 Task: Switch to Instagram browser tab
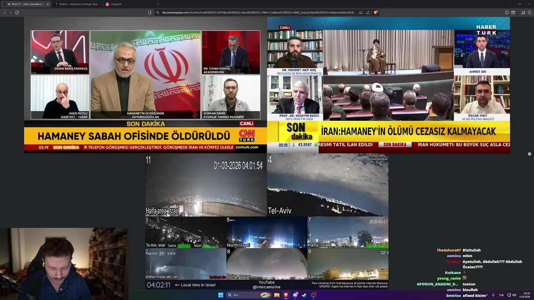click(127, 4)
